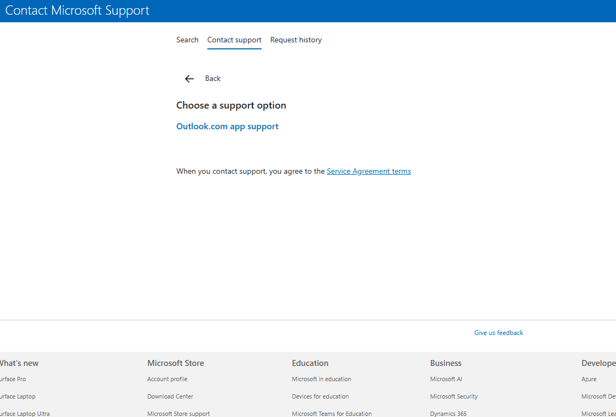This screenshot has height=417, width=616.
Task: Open the Download Center footer link
Action: tap(170, 396)
